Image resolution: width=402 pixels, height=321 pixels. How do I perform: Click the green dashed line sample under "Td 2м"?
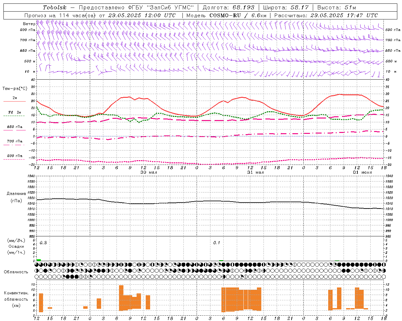pyautogui.click(x=14, y=116)
